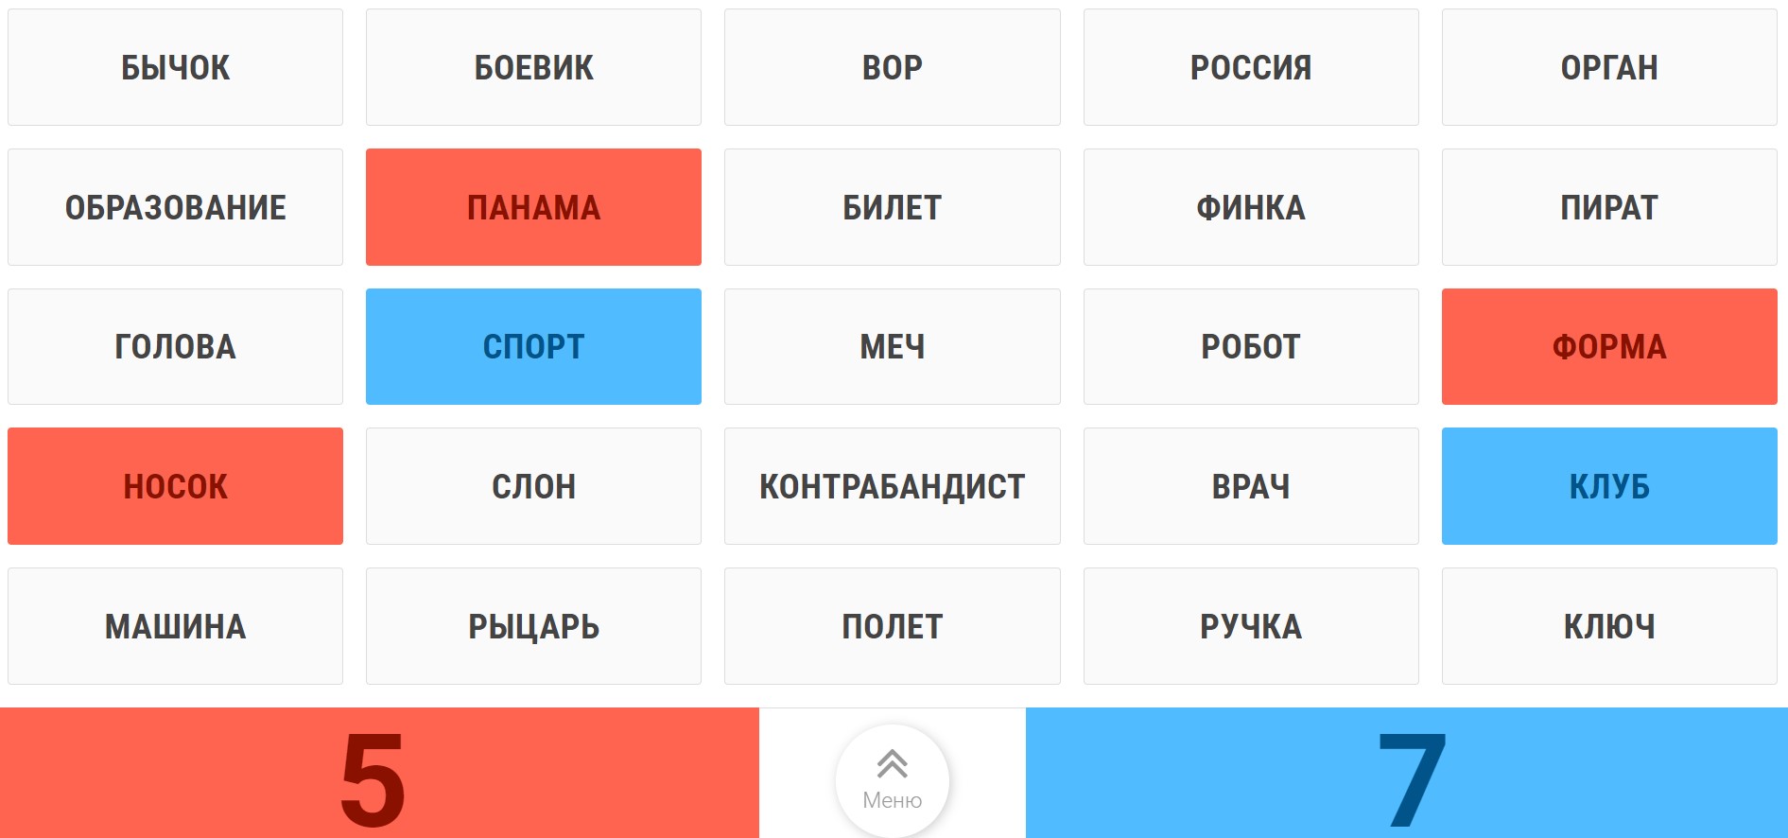The height and width of the screenshot is (838, 1788).
Task: Select the ПИРАТ card
Action: point(1608,206)
